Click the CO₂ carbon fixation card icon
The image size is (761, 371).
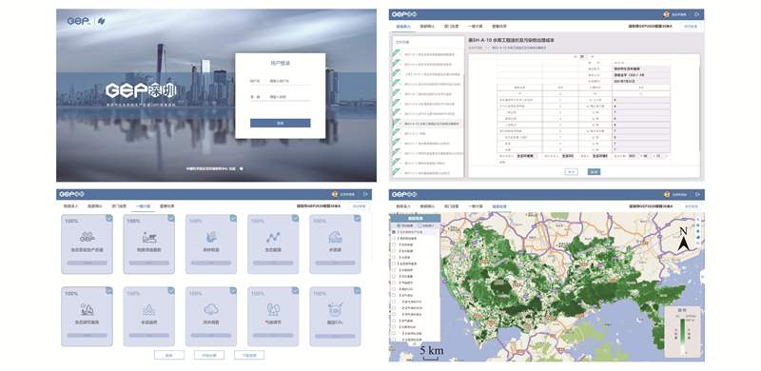(x=335, y=310)
